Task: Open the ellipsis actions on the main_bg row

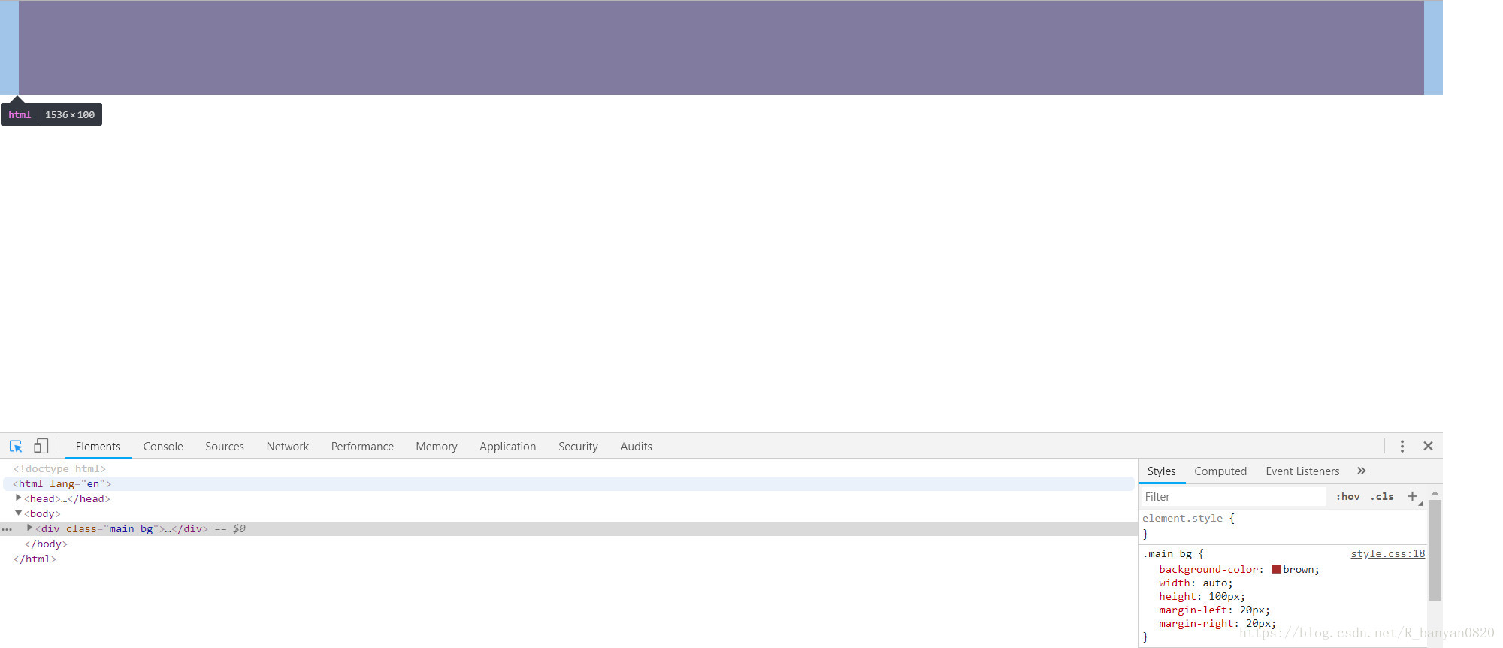Action: pyautogui.click(x=7, y=529)
